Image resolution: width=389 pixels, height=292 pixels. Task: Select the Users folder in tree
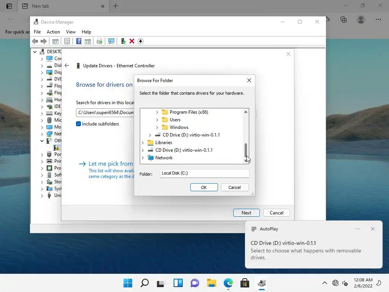175,120
